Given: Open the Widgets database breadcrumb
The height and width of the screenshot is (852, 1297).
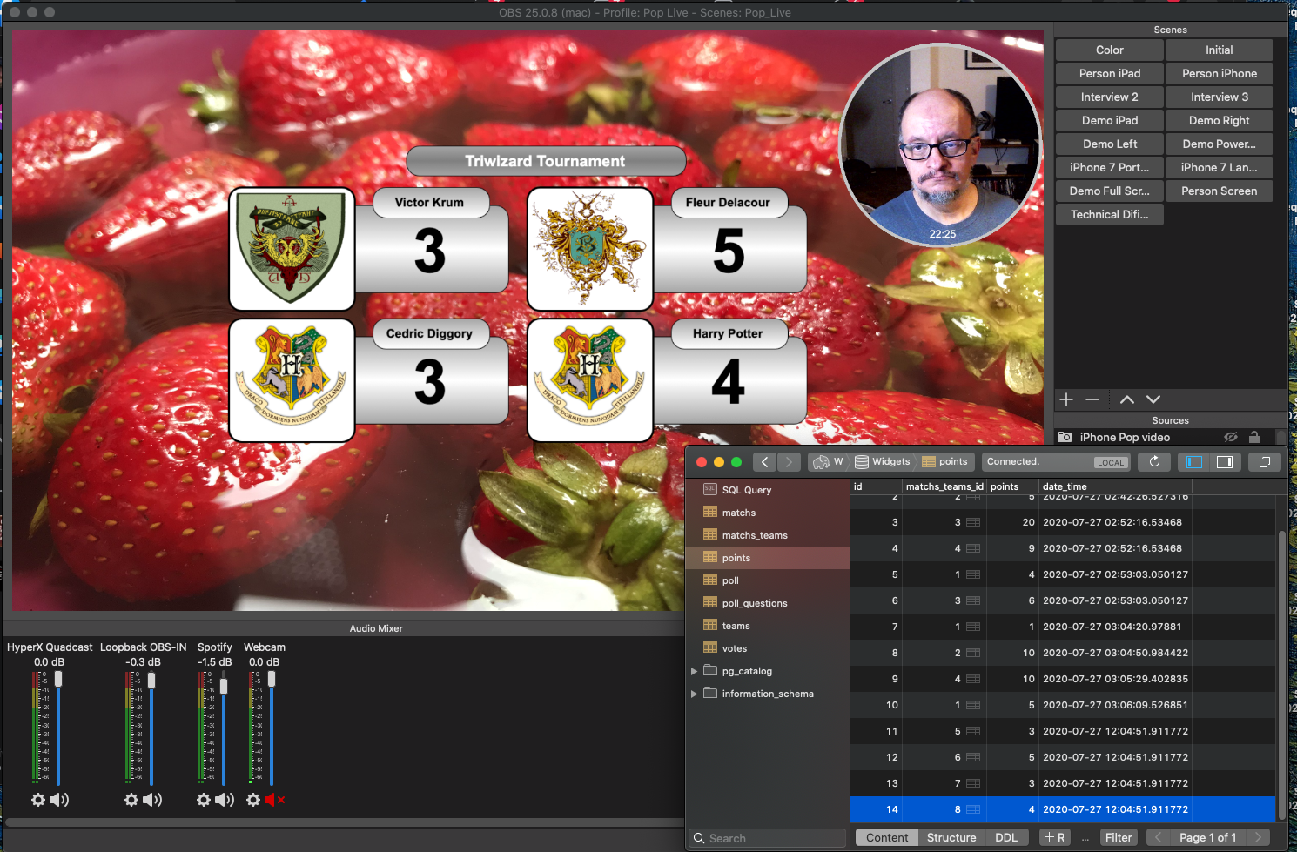Looking at the screenshot, I should pyautogui.click(x=883, y=462).
